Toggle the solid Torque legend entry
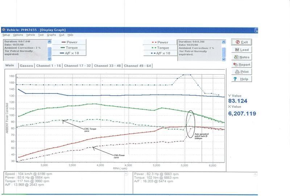 tap(69, 48)
